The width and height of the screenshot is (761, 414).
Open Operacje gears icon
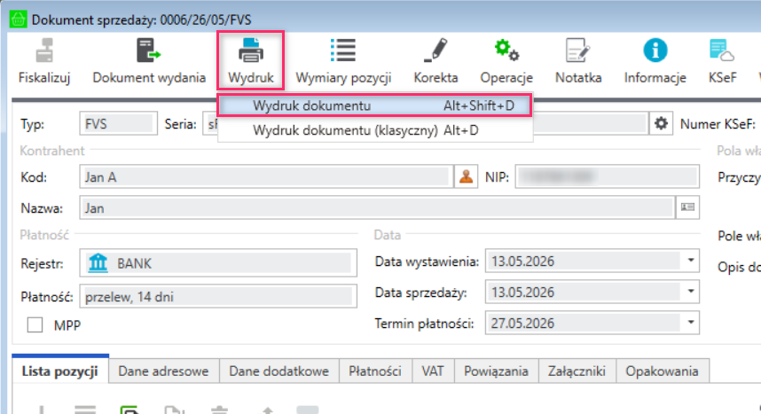[506, 51]
